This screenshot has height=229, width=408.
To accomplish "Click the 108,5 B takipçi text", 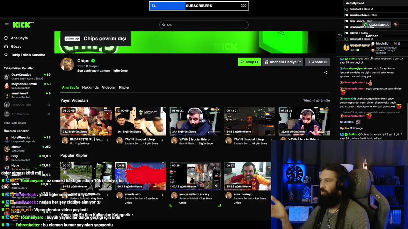I will (x=88, y=66).
